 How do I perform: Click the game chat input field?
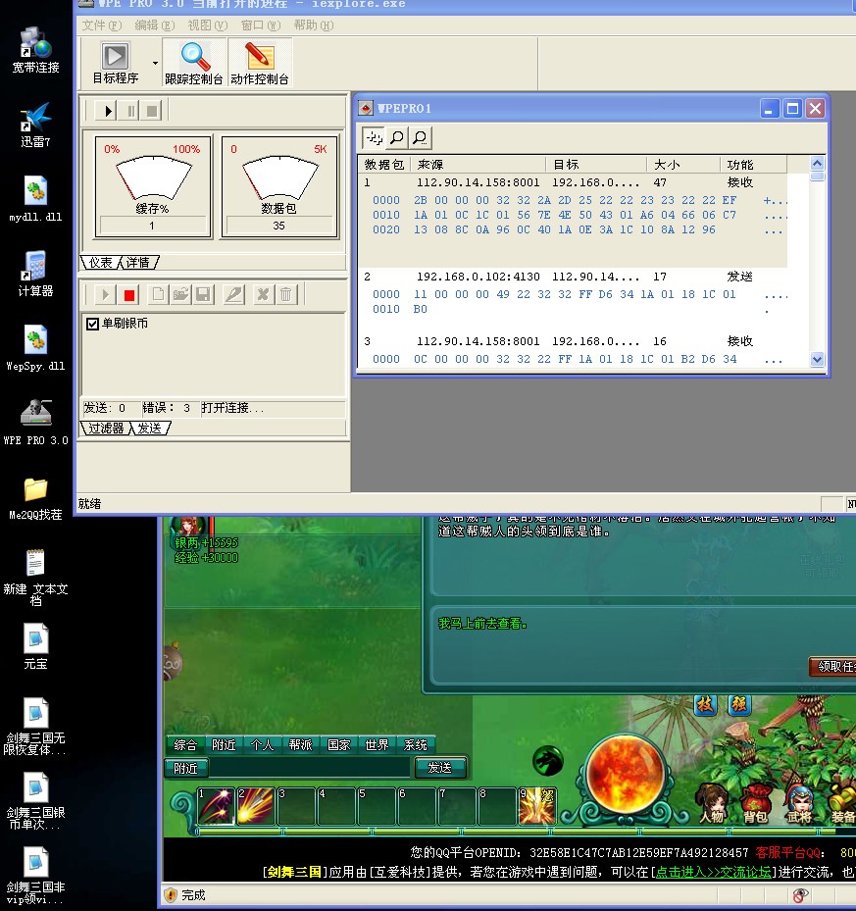[x=310, y=768]
